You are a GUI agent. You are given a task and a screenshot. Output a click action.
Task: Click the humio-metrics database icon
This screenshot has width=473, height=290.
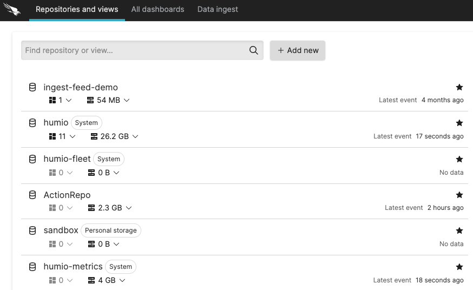pyautogui.click(x=32, y=266)
